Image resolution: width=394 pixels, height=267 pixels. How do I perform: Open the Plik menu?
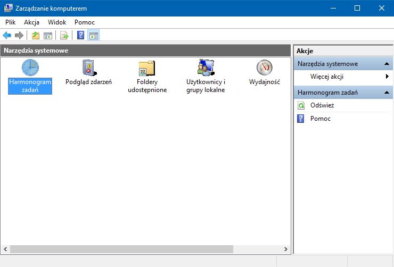coord(10,22)
